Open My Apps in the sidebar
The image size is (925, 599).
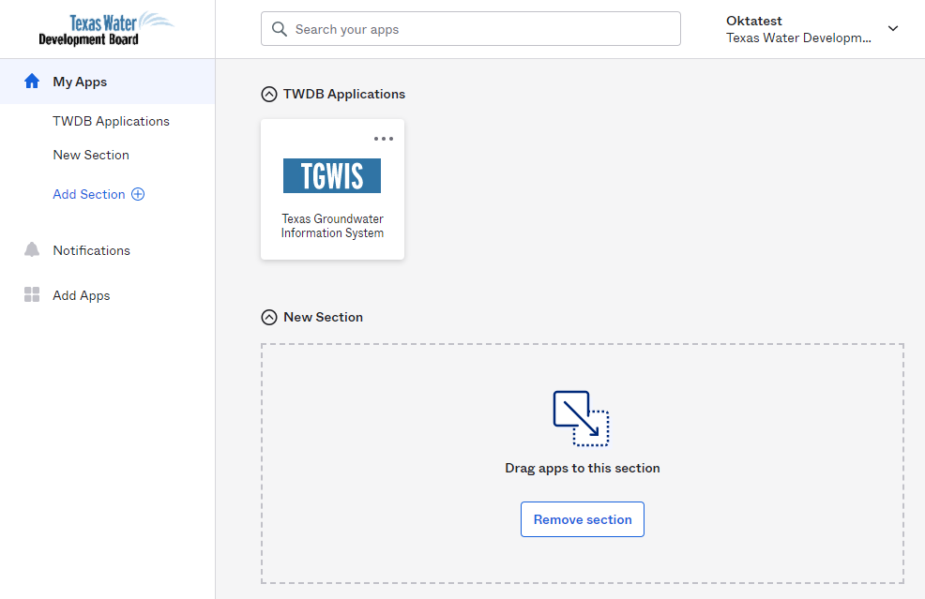[107, 82]
